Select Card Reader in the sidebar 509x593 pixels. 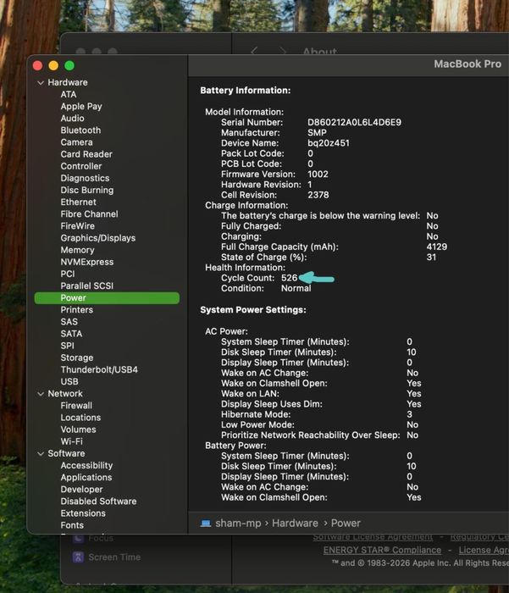(86, 154)
